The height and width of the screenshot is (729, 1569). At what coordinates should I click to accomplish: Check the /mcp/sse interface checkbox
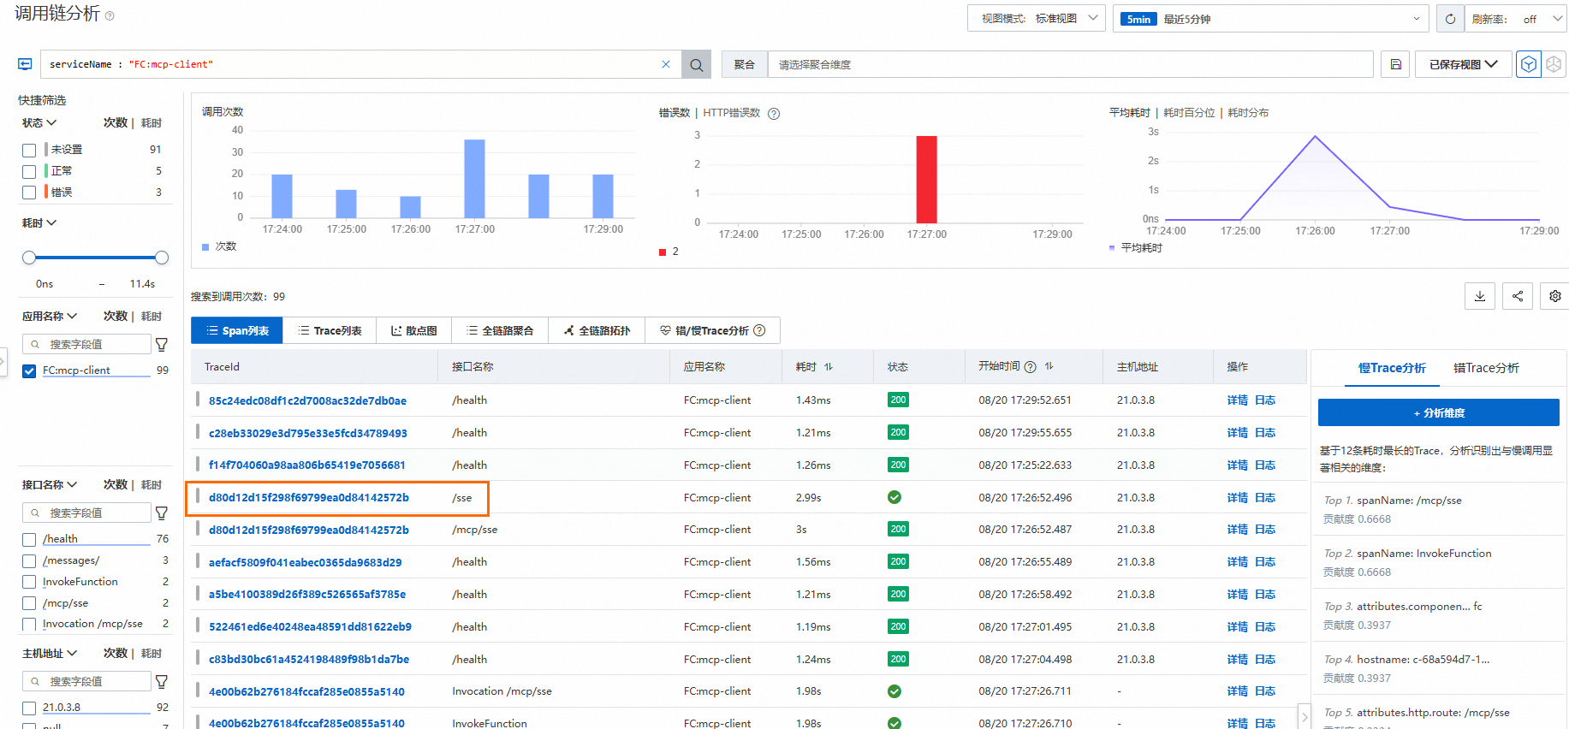click(29, 603)
